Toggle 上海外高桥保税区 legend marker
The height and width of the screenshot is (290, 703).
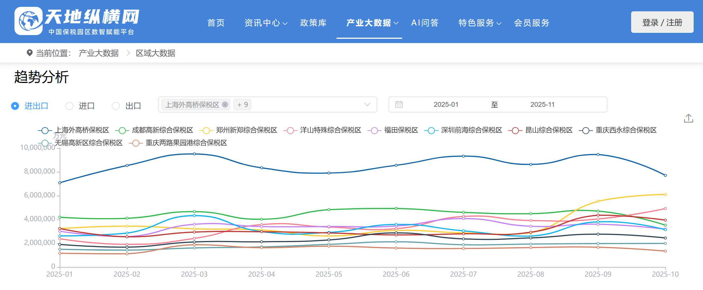[45, 131]
